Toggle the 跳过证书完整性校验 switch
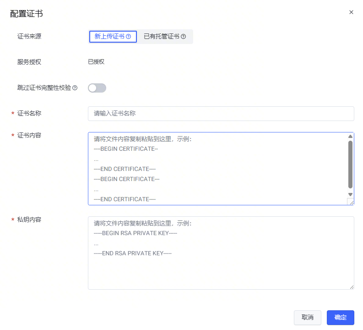363x330 pixels. 97,88
